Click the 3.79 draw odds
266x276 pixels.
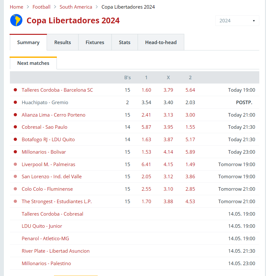(168, 90)
